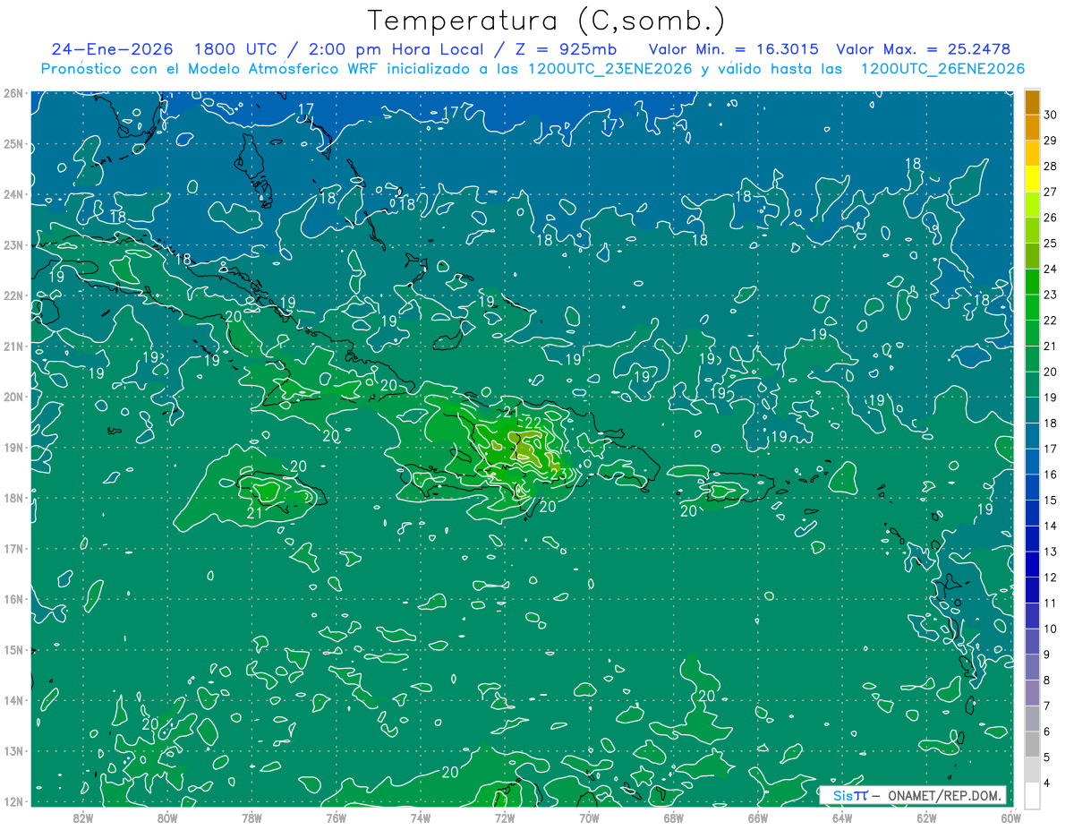The image size is (1074, 830).
Task: Click the yellow color bar segment between 27 and 28
Action: (1032, 179)
